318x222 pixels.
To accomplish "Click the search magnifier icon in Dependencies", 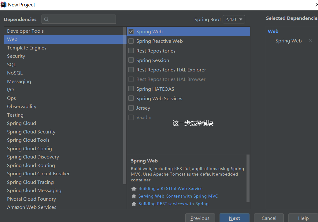I will 46,19.
